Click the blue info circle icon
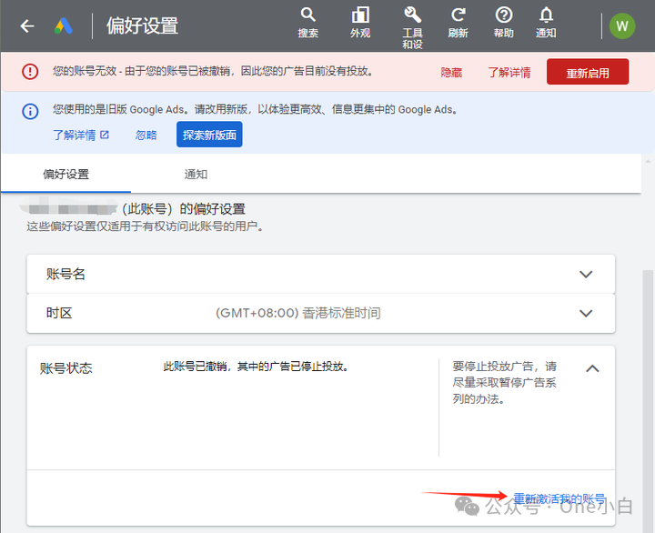Screen dimensions: 655x533 point(30,111)
